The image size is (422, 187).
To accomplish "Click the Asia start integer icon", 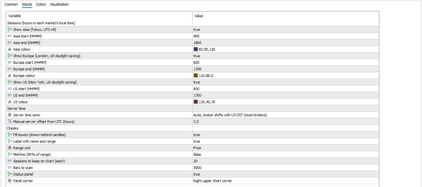I will [10, 36].
